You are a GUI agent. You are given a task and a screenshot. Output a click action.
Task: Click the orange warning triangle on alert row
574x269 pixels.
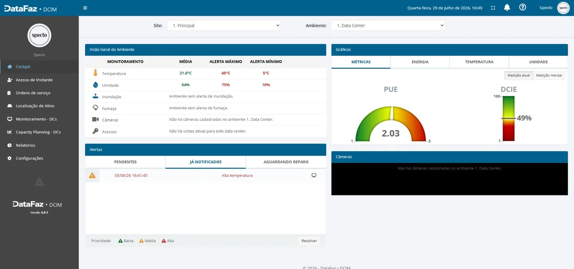[92, 175]
